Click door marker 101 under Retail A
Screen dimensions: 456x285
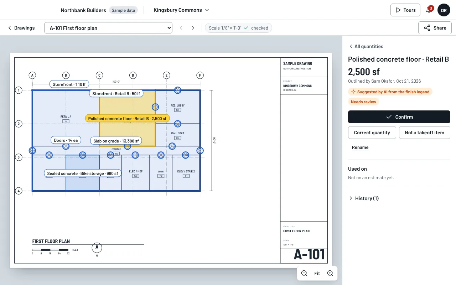click(x=66, y=146)
